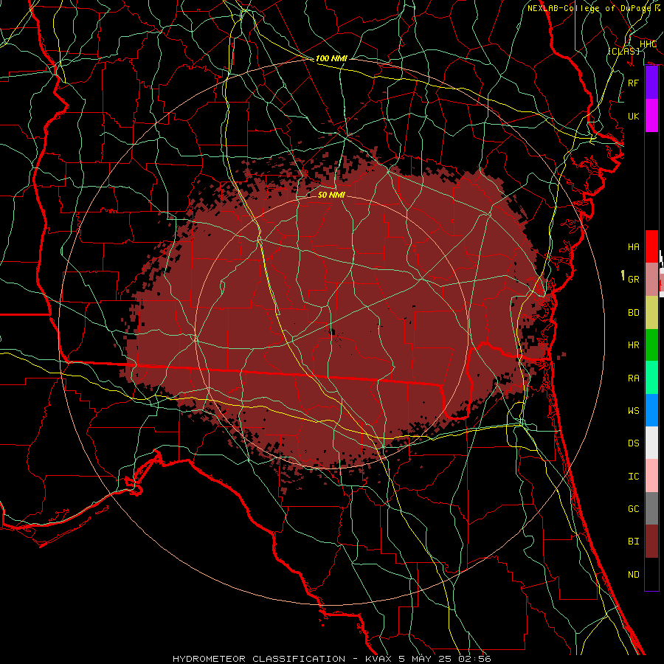664x664 pixels.
Task: Click the 'HYDROMETEOR CLASSIFICATION' title text
Action: pos(259,659)
